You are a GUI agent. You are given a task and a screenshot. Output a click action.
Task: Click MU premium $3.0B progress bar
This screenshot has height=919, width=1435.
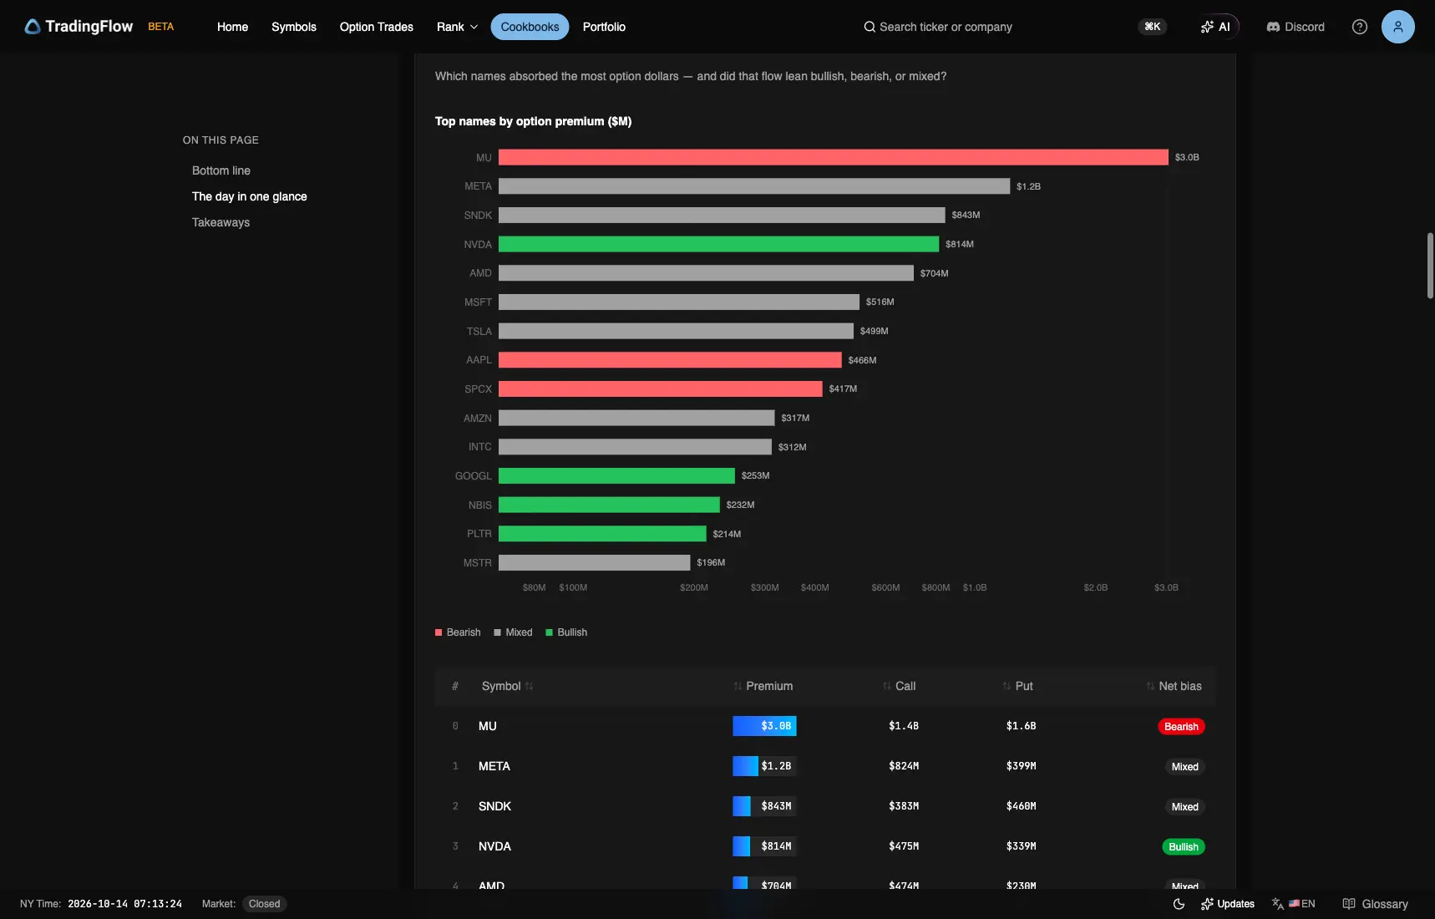tap(764, 726)
